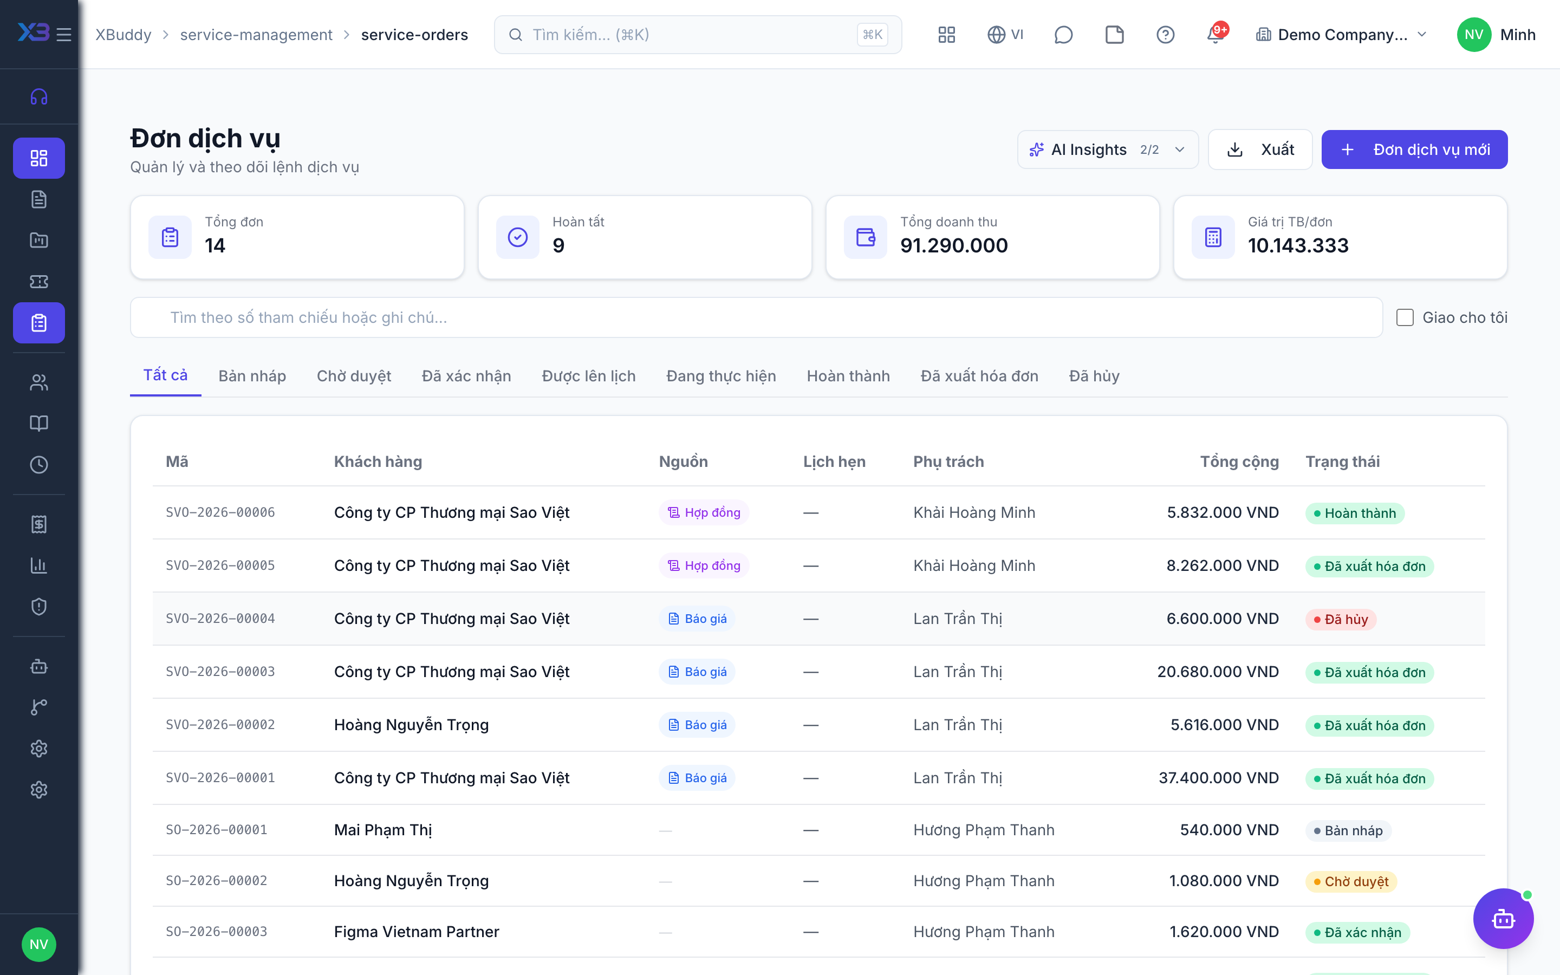The height and width of the screenshot is (975, 1560).
Task: Toggle the hamburger sidebar menu
Action: pyautogui.click(x=64, y=34)
